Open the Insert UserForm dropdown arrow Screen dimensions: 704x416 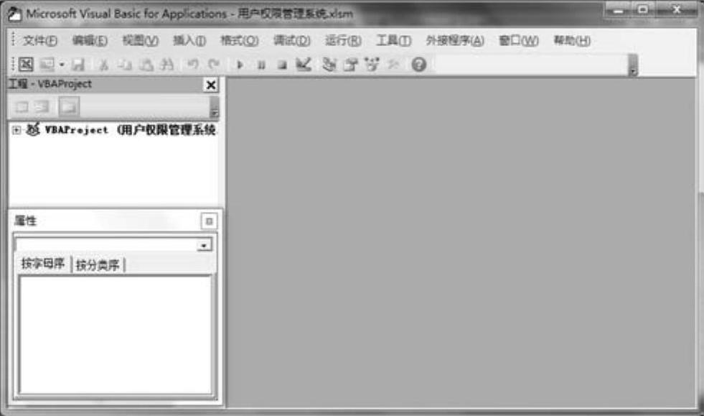tap(62, 65)
